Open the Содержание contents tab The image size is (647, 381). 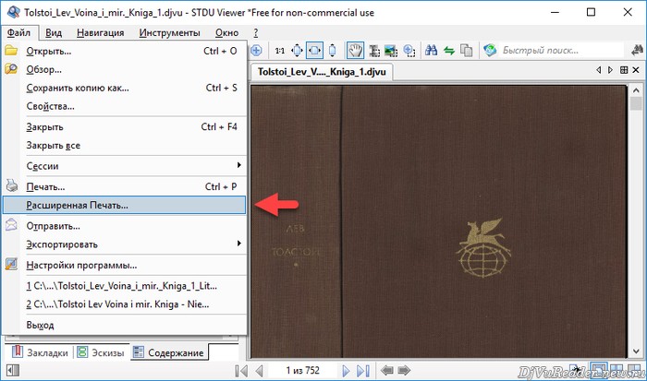169,352
